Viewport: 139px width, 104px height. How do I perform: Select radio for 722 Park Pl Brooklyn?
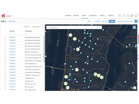(5, 49)
